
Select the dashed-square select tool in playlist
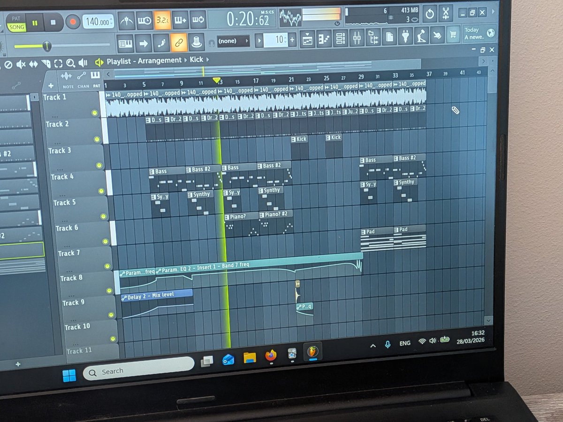tap(58, 63)
